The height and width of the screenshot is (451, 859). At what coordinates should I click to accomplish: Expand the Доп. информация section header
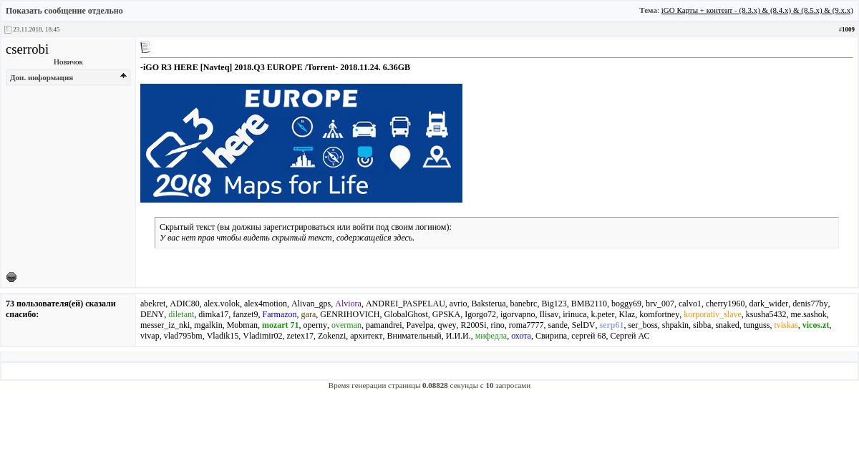(42, 77)
